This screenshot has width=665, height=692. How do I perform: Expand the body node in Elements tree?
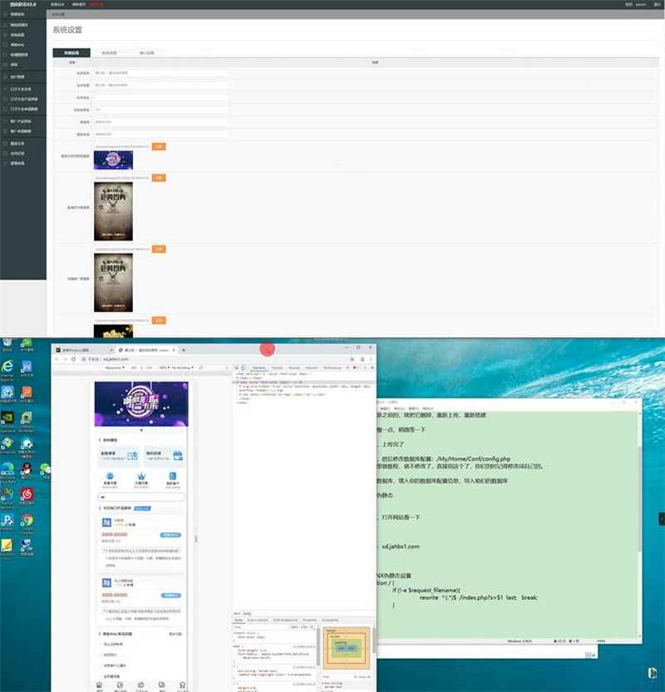pyautogui.click(x=238, y=383)
